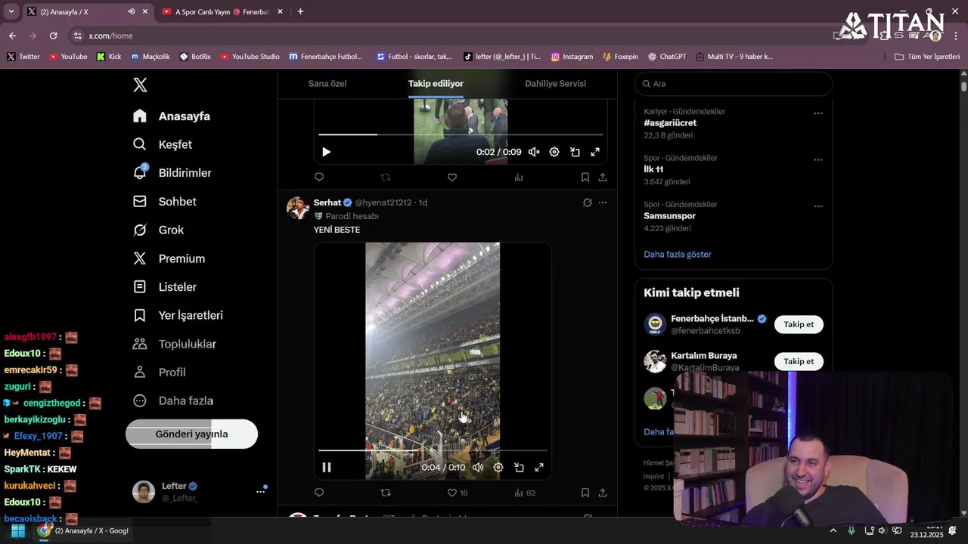968x544 pixels.
Task: Open the Kick bookmark
Action: click(109, 57)
